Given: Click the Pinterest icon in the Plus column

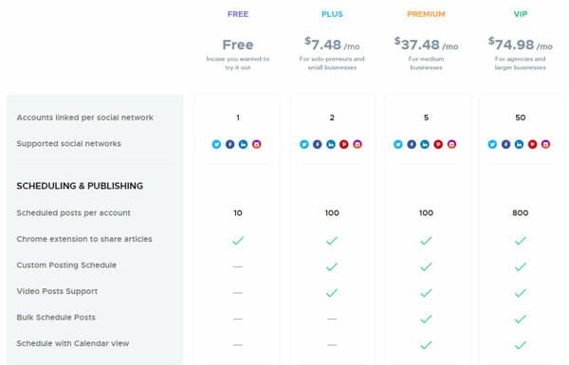Looking at the screenshot, I should pos(344,144).
